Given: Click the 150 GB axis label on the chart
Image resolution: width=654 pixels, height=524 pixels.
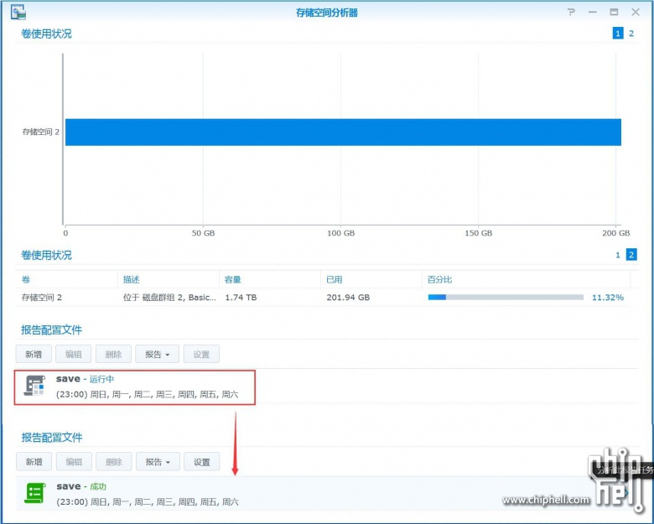Looking at the screenshot, I should click(x=479, y=233).
